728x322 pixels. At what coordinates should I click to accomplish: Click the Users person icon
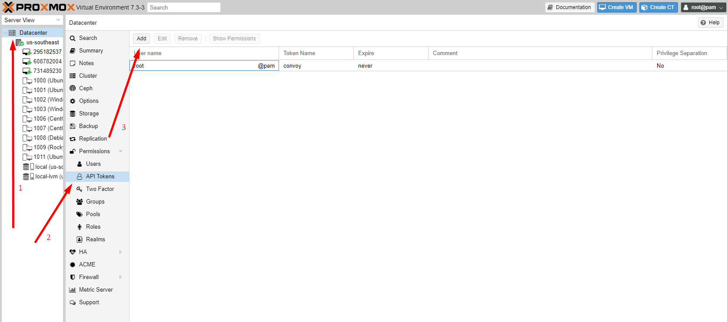pyautogui.click(x=80, y=164)
